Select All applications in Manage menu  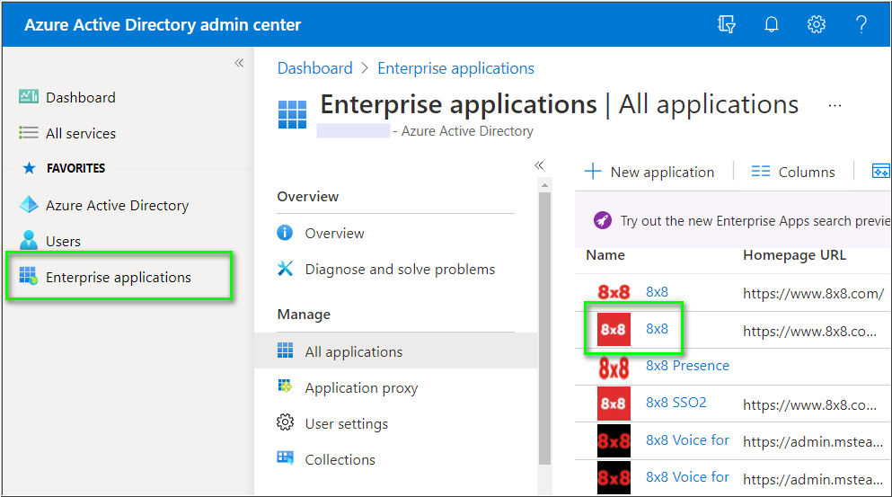coord(353,351)
